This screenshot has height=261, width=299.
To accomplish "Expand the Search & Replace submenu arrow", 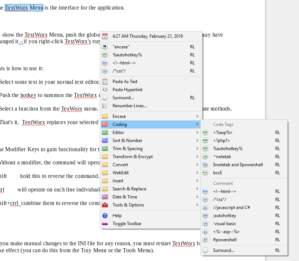I will [197, 189].
